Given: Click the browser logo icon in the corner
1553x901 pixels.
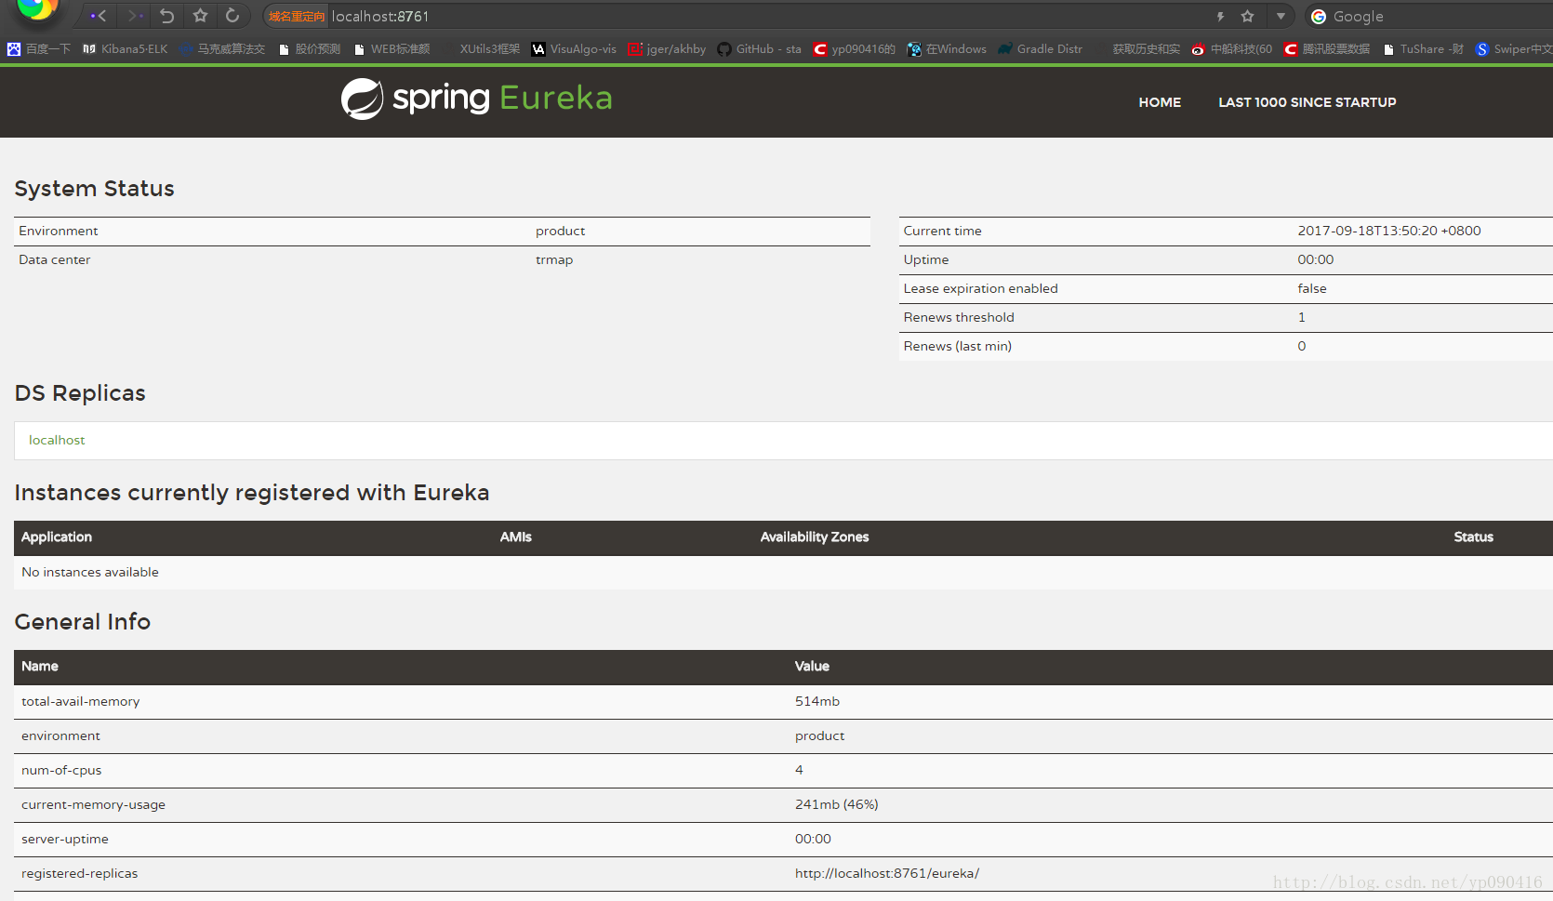Looking at the screenshot, I should (x=37, y=9).
